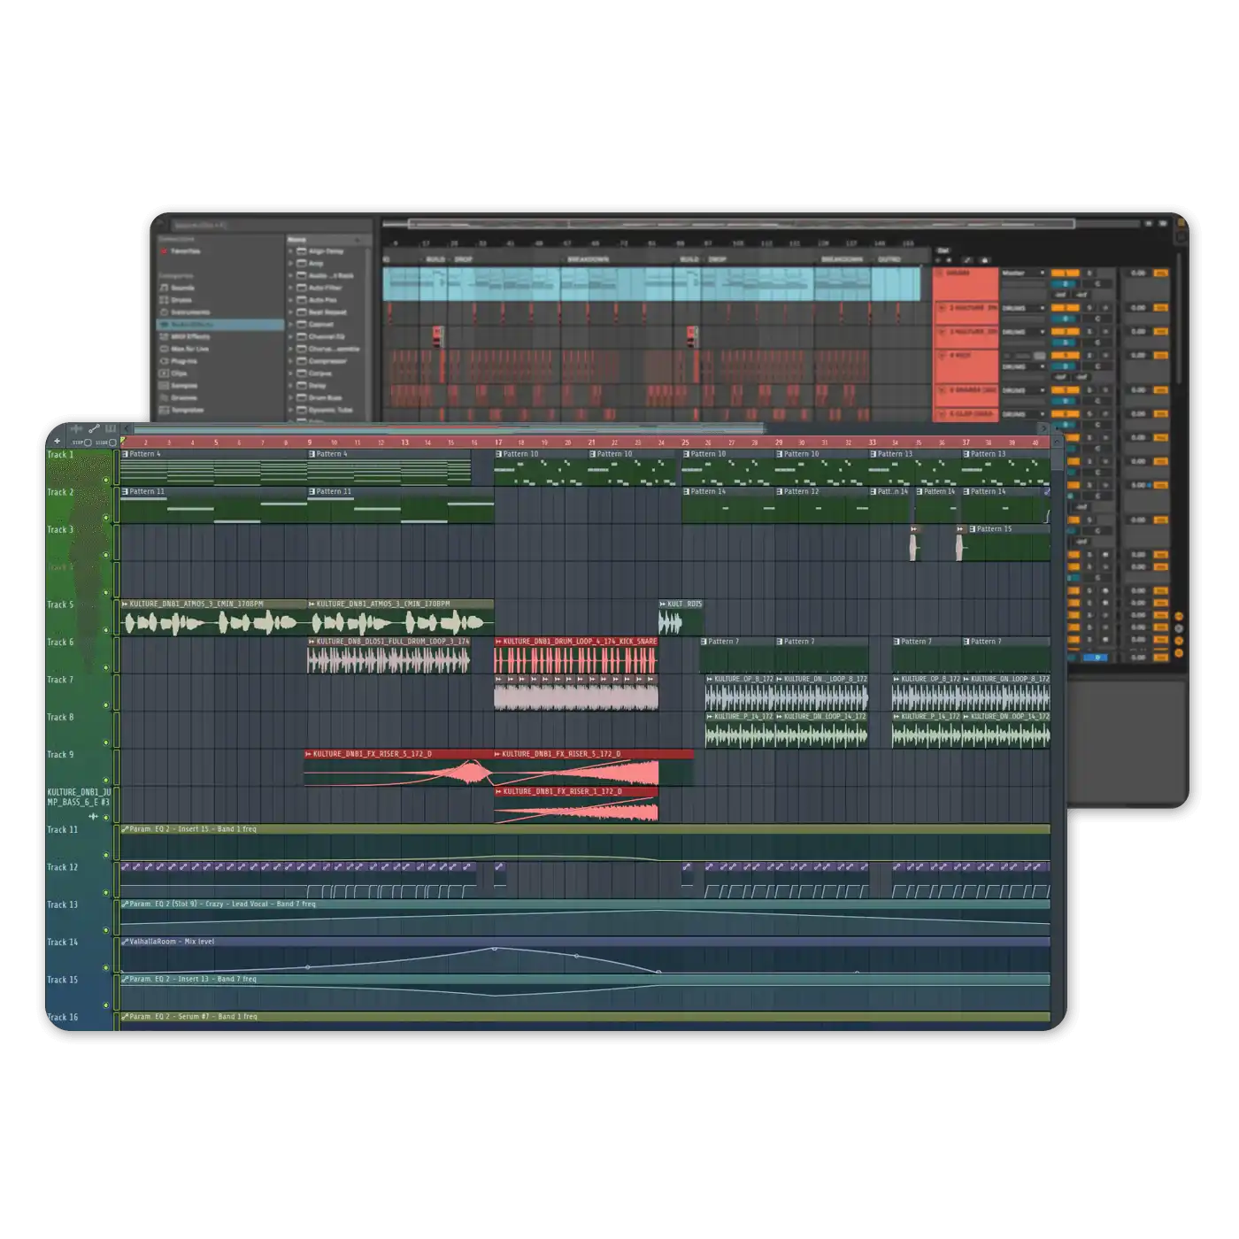Click the add track plus icon in playlist
This screenshot has width=1239, height=1239.
[x=57, y=441]
